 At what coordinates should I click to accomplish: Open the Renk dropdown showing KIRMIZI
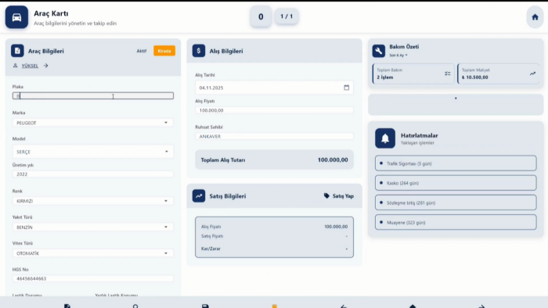pyautogui.click(x=93, y=201)
